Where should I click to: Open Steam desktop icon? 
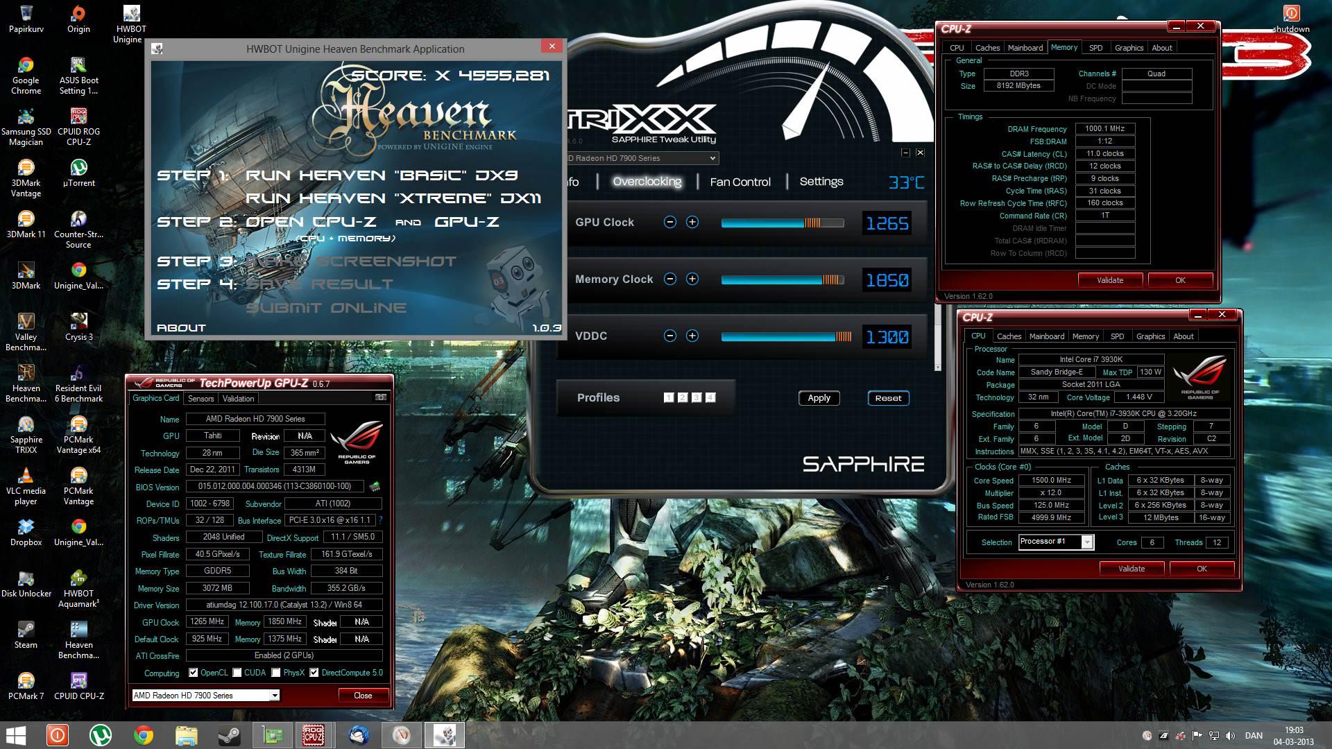point(26,635)
